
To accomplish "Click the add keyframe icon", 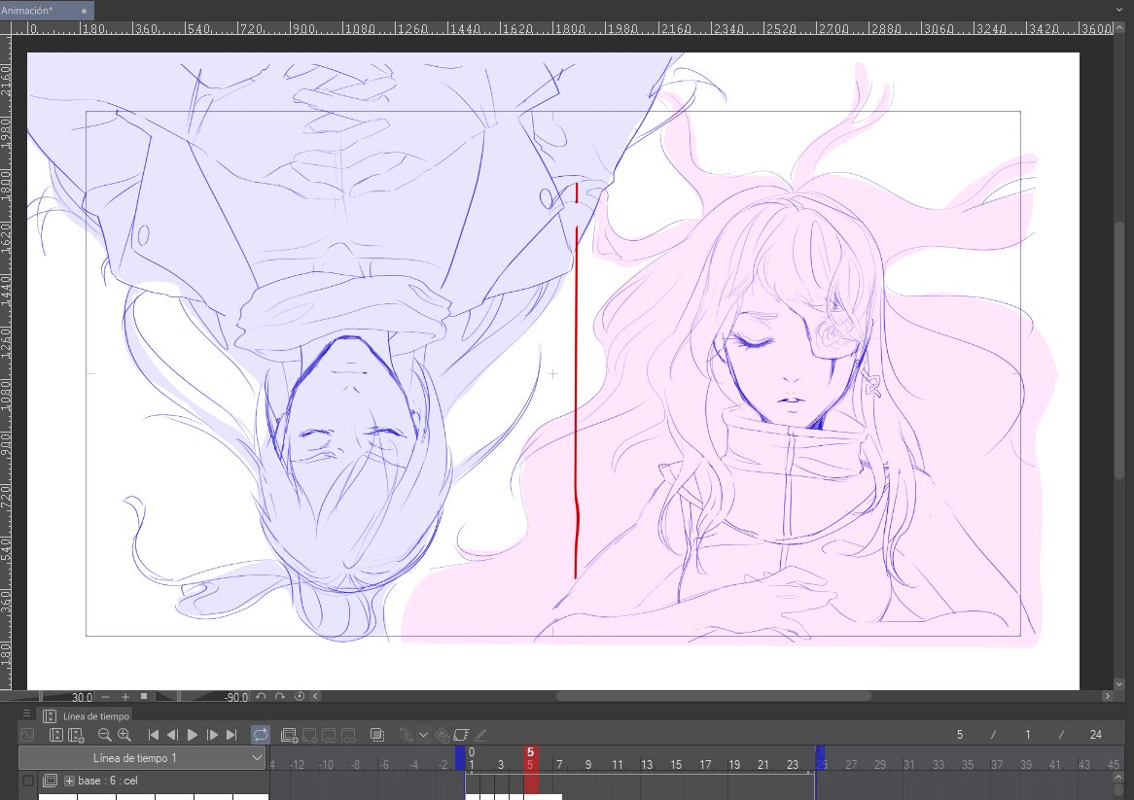I will [x=407, y=735].
